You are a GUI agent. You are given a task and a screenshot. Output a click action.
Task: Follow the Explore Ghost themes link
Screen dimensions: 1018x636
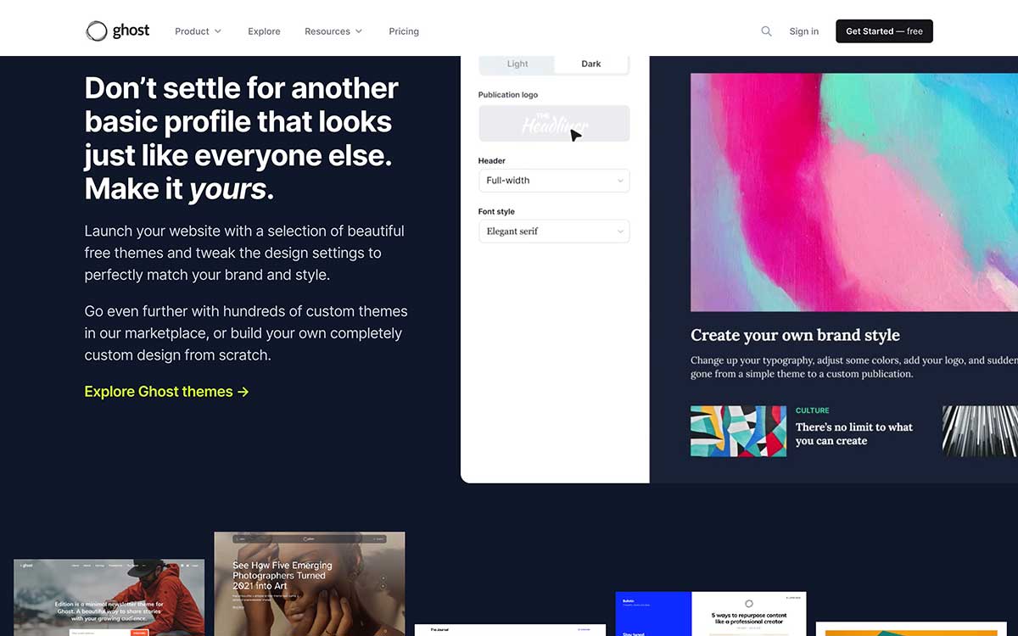(166, 392)
